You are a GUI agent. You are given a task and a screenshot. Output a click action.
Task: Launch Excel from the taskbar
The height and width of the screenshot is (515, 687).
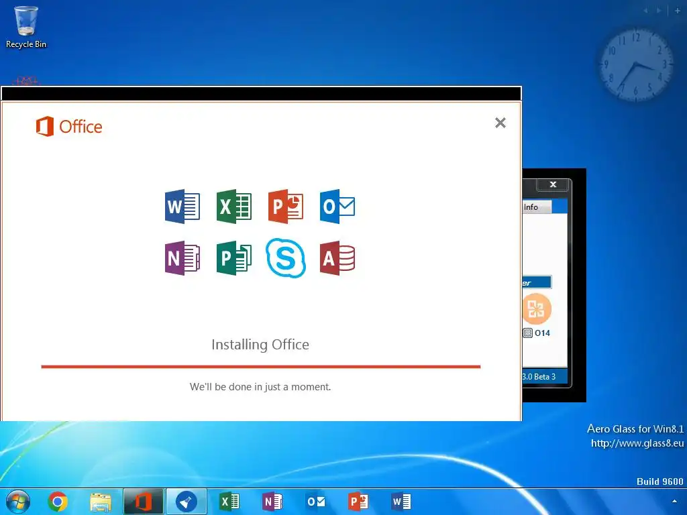click(229, 502)
